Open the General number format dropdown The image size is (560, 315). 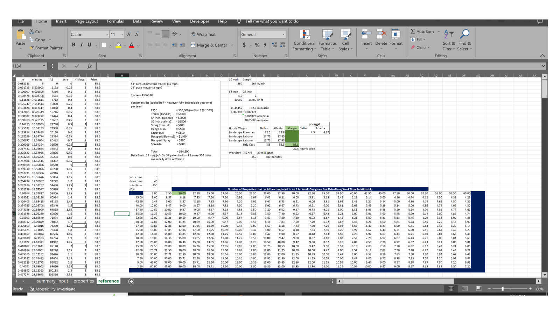pos(283,34)
